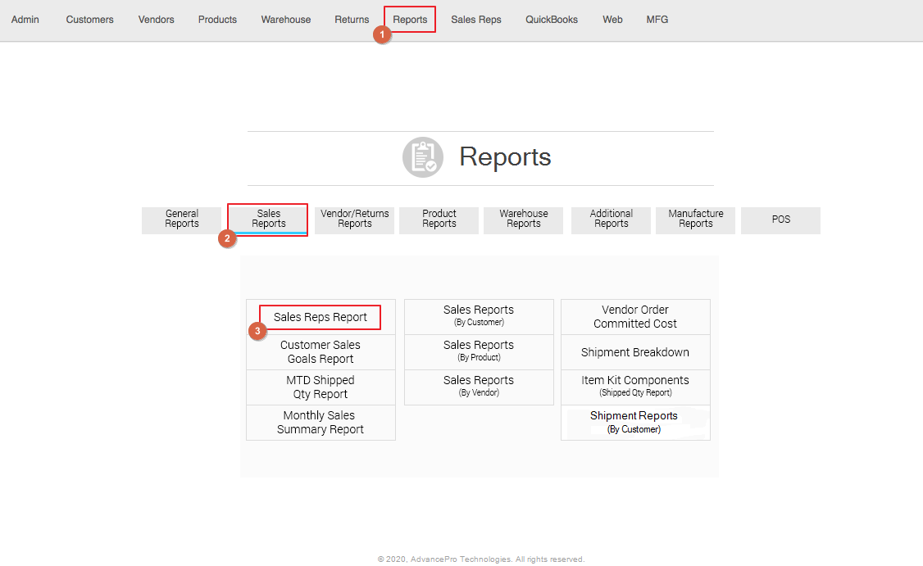923x566 pixels.
Task: Switch to Vendor/Returns Reports tab
Action: pyautogui.click(x=355, y=220)
